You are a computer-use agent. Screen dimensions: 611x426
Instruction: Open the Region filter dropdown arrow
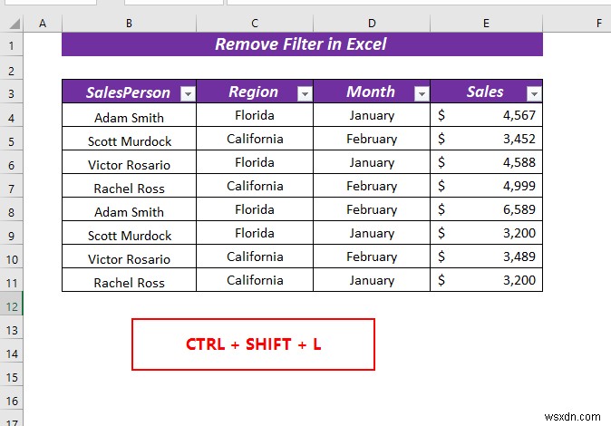point(305,94)
